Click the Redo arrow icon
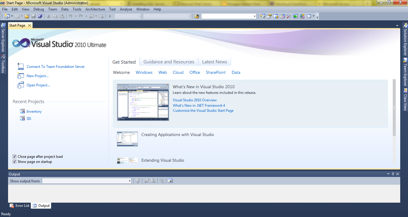 click(x=81, y=16)
